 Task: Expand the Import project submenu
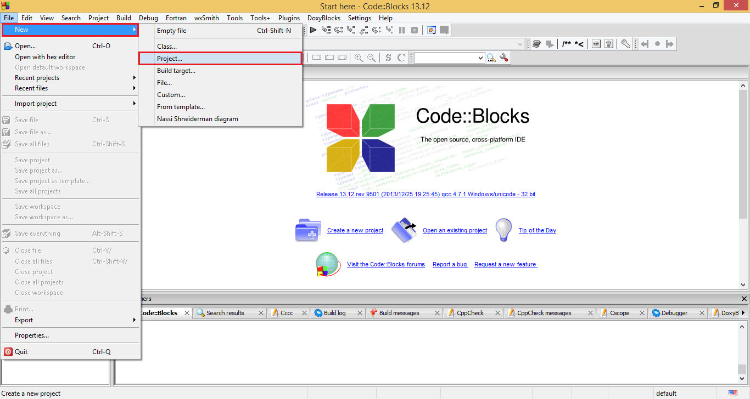(70, 104)
